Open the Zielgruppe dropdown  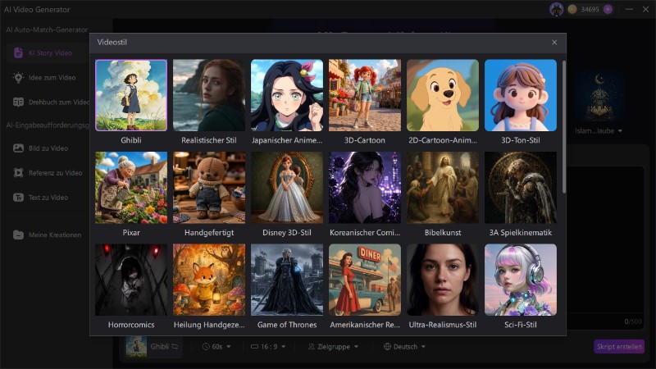[334, 346]
